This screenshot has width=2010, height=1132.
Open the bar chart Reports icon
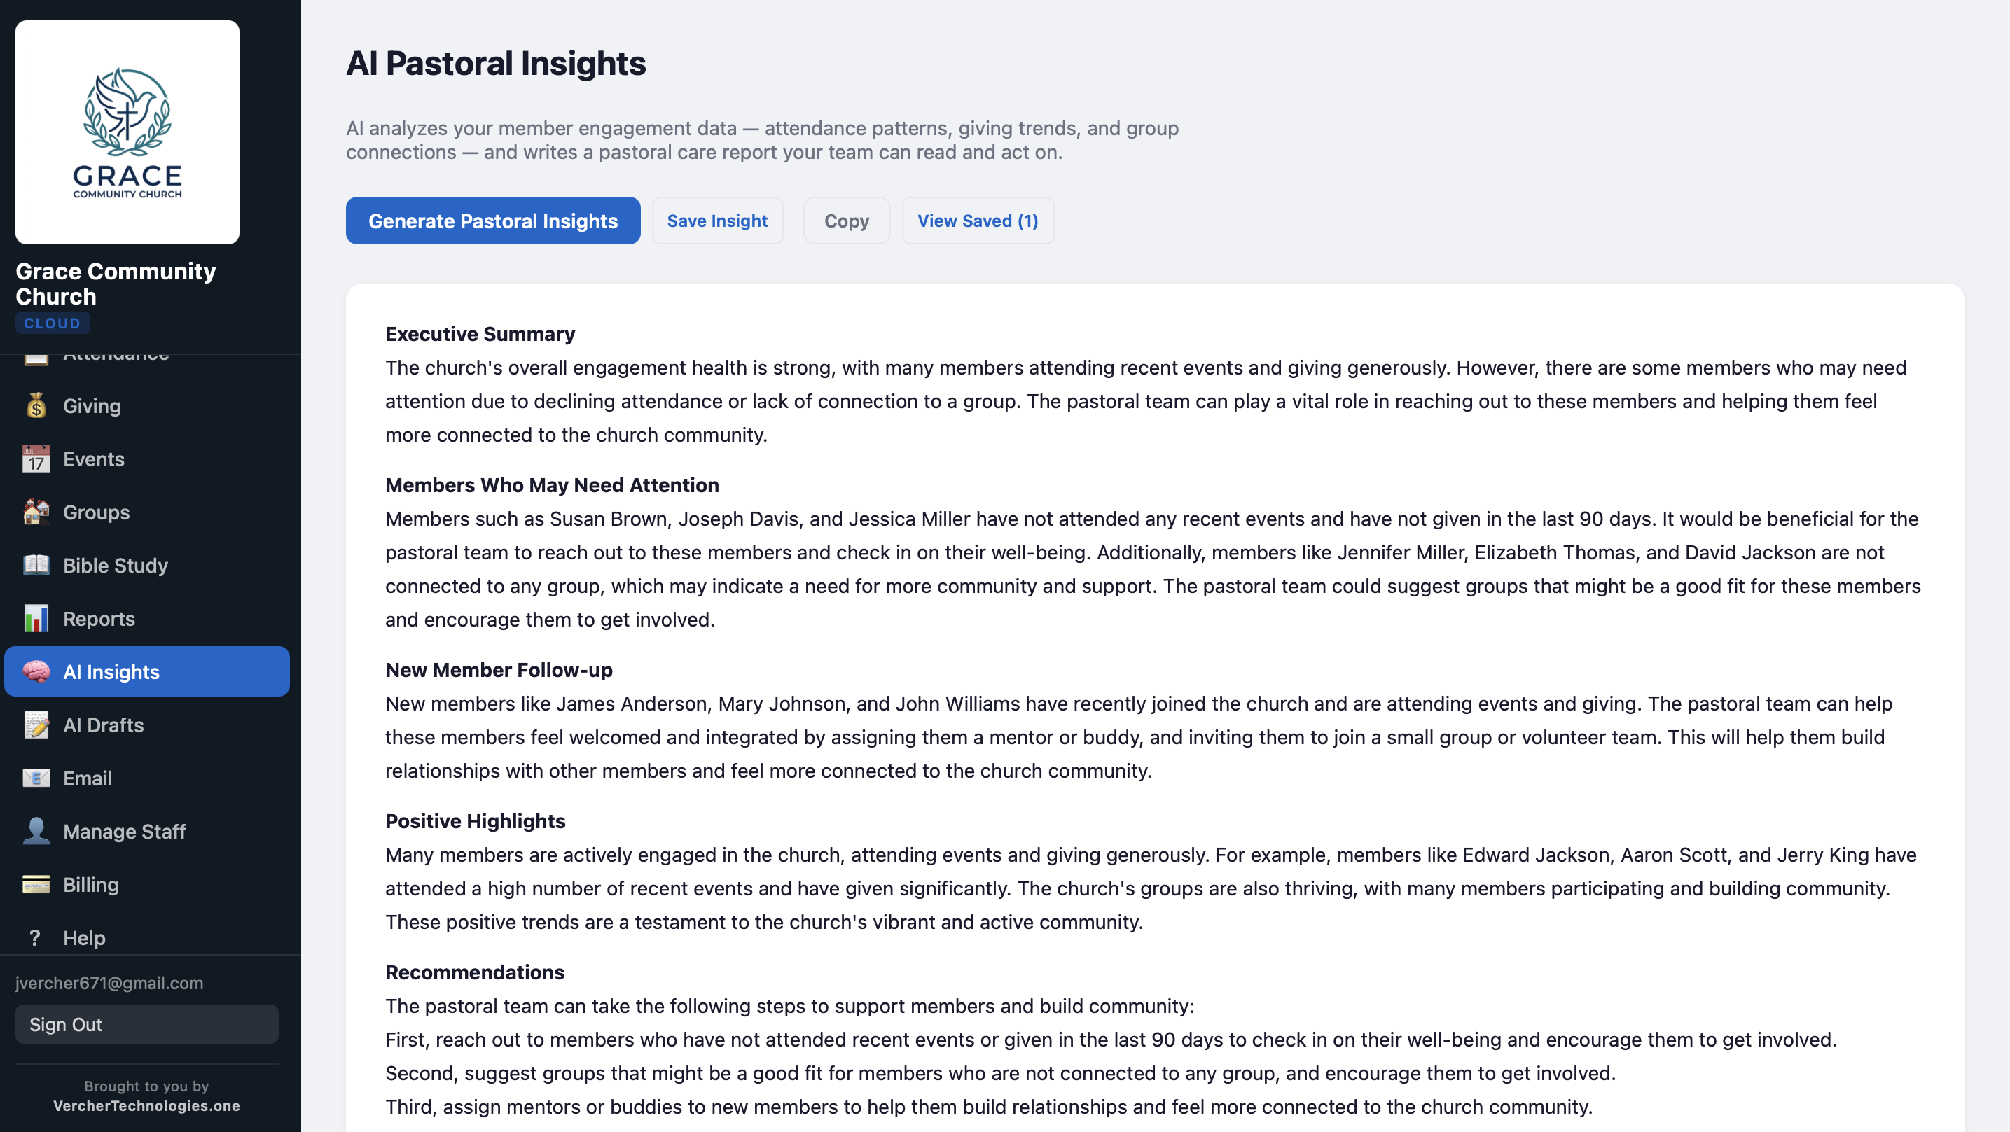pos(36,619)
